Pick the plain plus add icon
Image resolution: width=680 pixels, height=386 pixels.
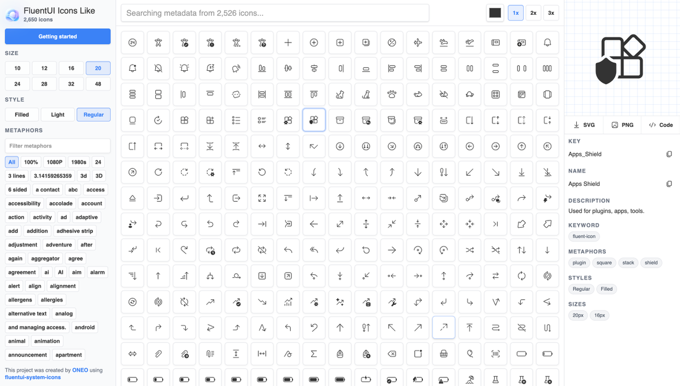coord(288,43)
